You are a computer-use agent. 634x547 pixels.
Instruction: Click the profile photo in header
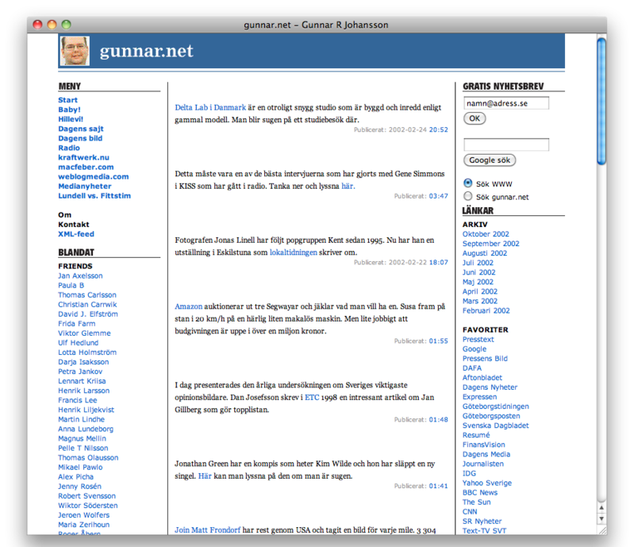click(75, 51)
